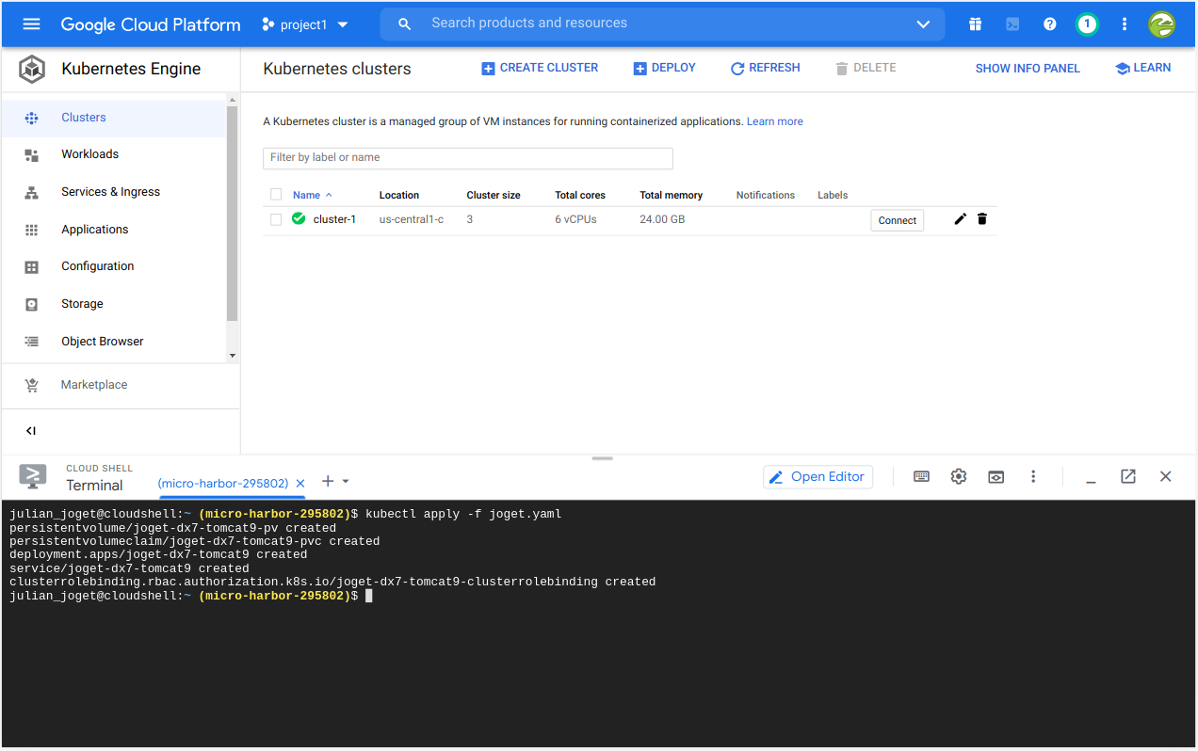
Task: Open the Cloud Shell web preview icon
Action: [996, 477]
